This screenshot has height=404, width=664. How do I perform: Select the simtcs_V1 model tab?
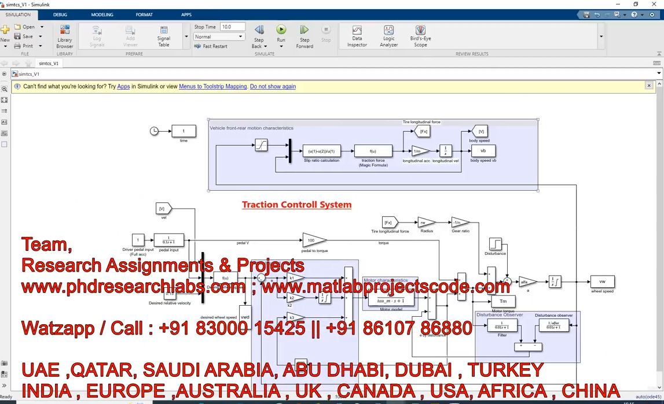[49, 64]
